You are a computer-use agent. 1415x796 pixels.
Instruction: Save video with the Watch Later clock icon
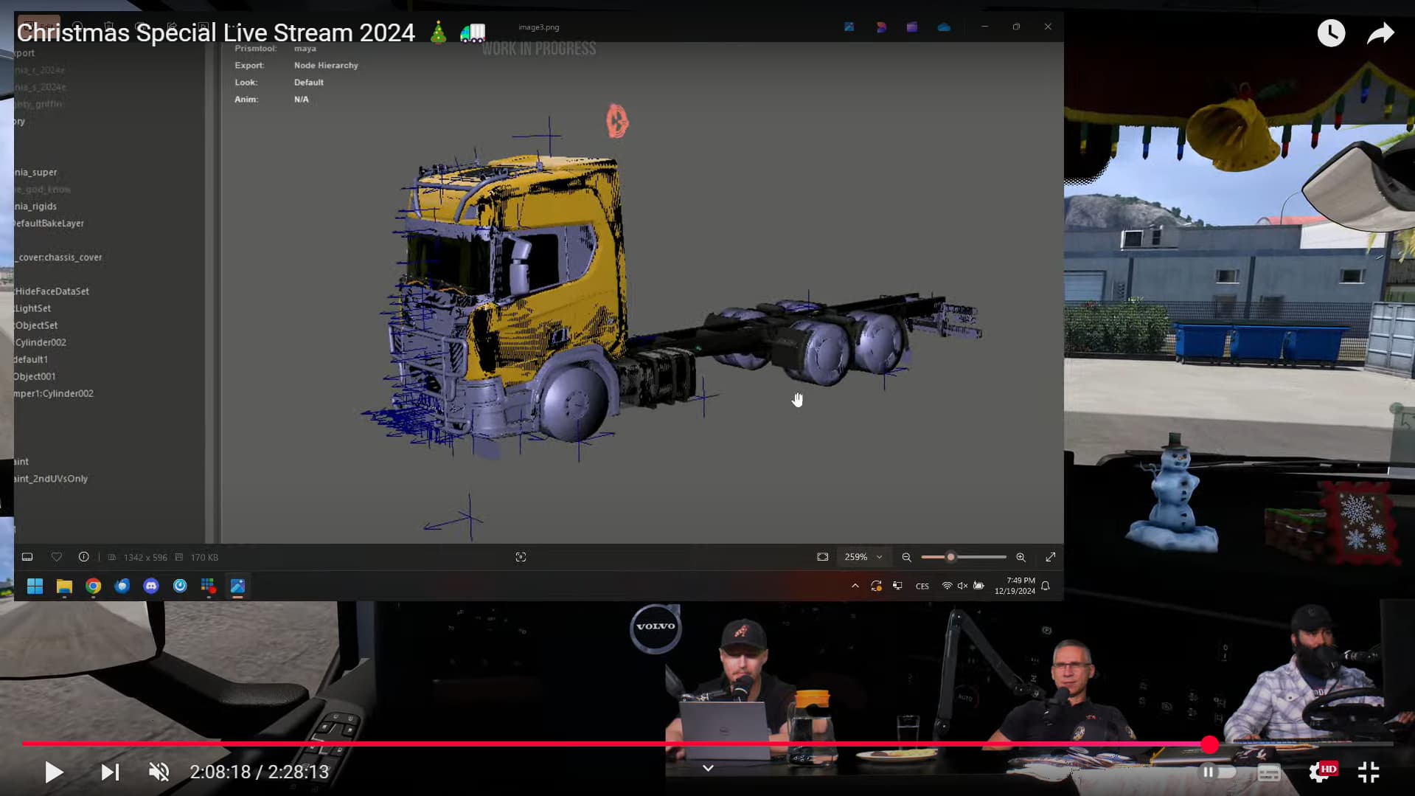(x=1331, y=33)
